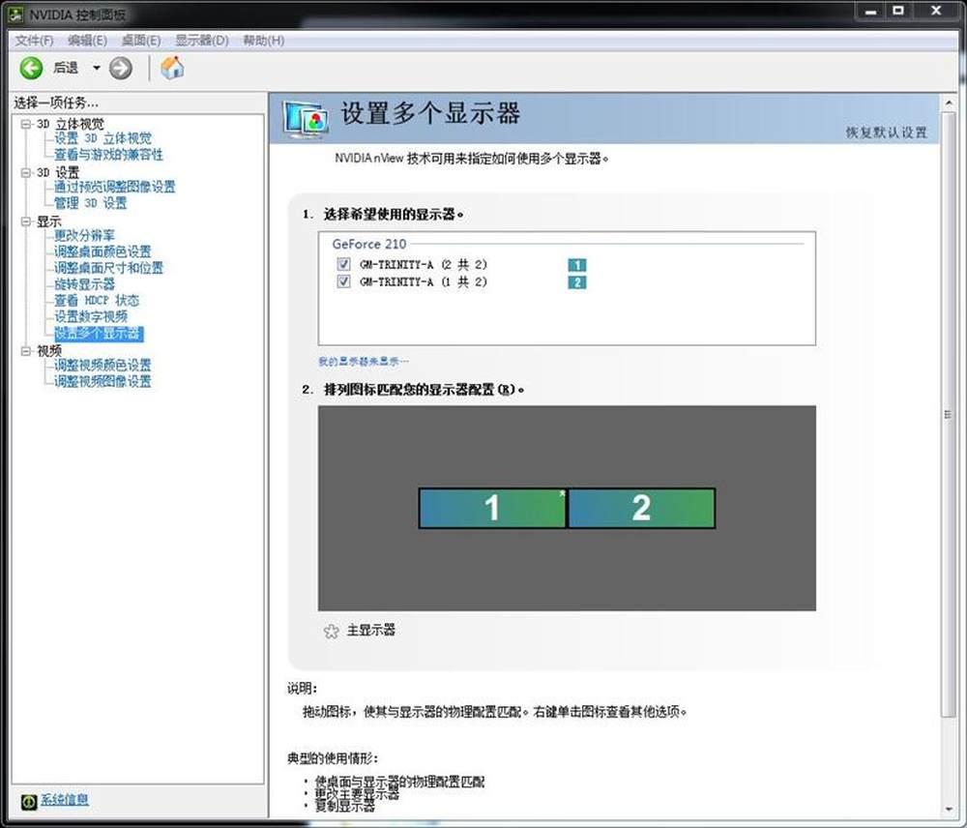Click the NVIDIA title bar logo icon
967x828 pixels.
15,15
